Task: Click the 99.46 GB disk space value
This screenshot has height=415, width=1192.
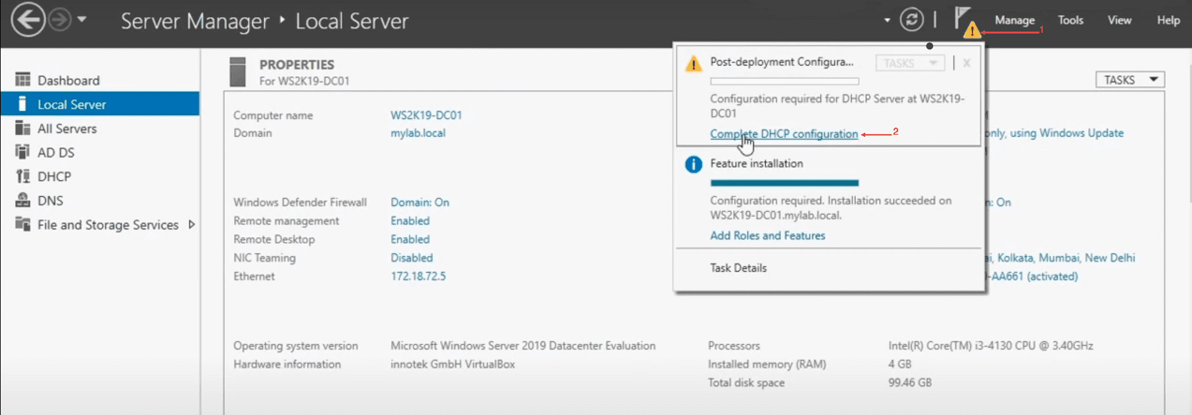Action: [910, 382]
